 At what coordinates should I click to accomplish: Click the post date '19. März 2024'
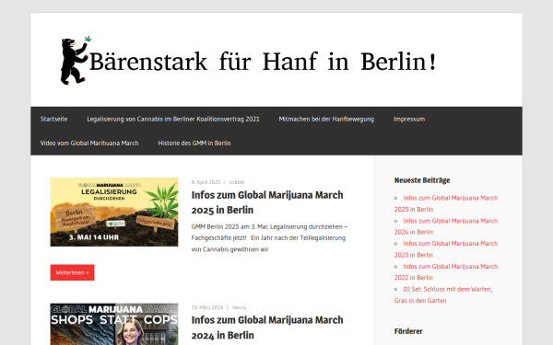207,307
